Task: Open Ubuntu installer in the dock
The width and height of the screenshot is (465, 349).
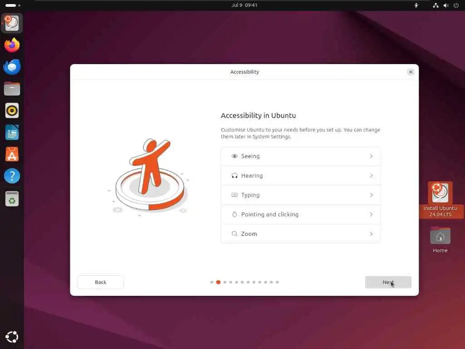Action: point(12,23)
